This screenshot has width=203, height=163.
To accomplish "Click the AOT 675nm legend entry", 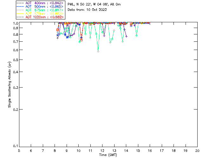I will point(40,10).
